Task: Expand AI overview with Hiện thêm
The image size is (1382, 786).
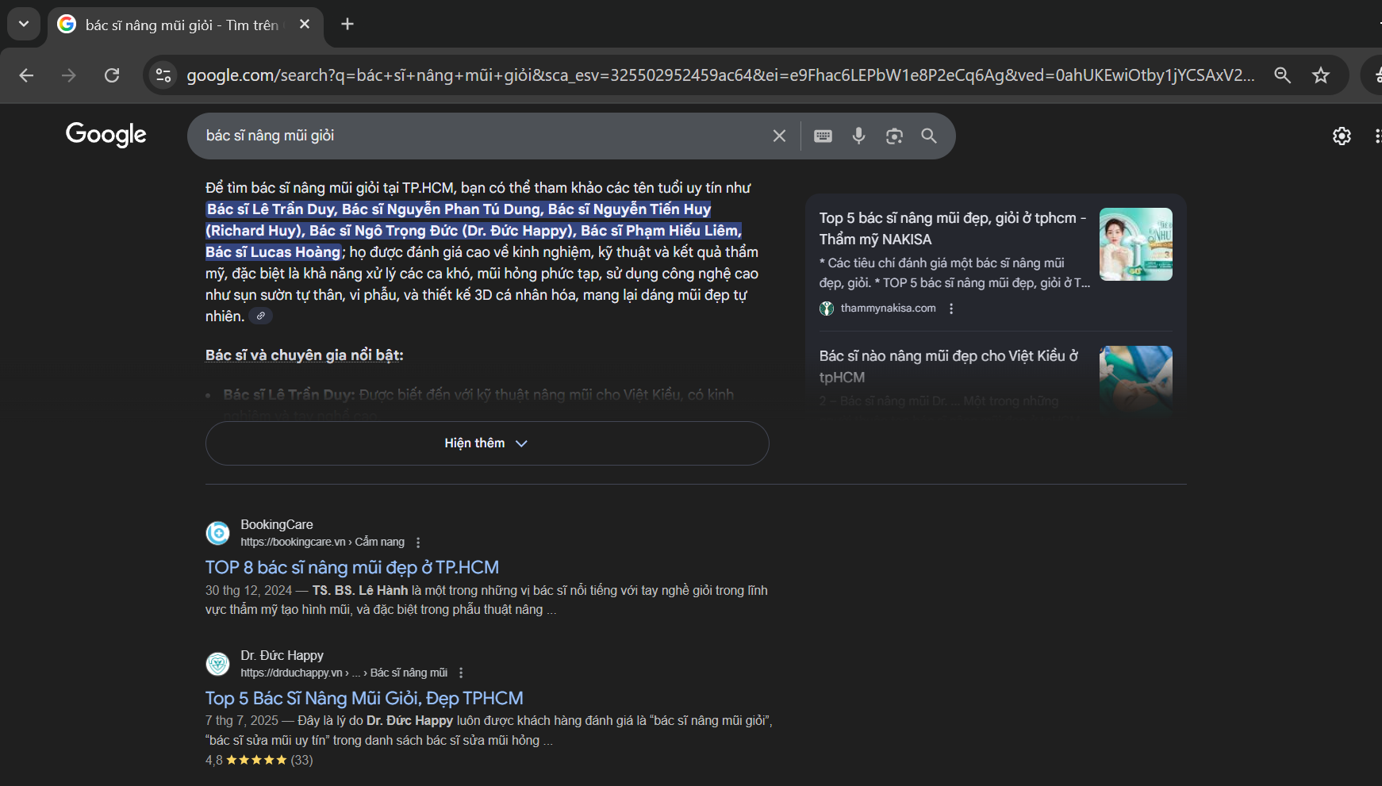Action: (486, 443)
